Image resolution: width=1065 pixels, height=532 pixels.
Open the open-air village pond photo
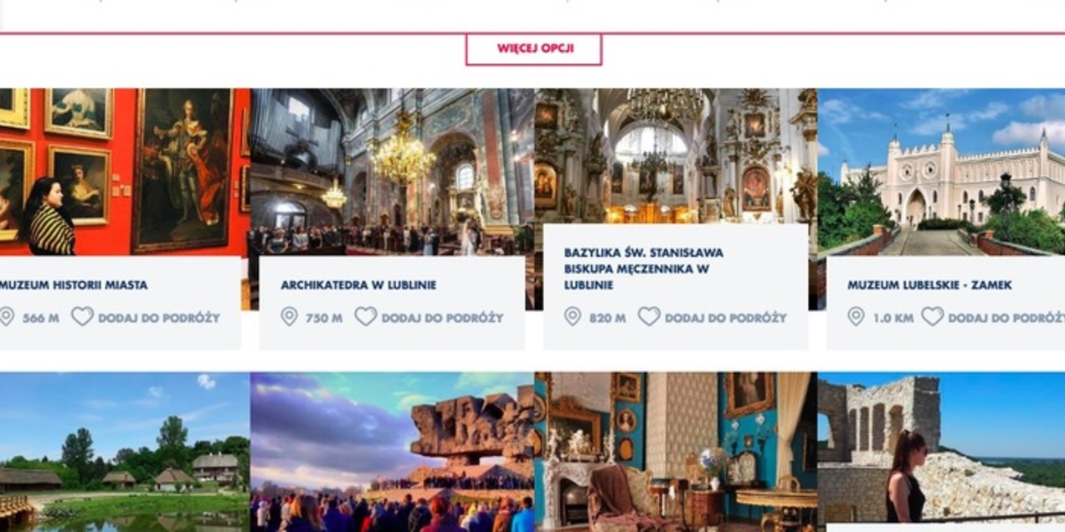tap(125, 452)
